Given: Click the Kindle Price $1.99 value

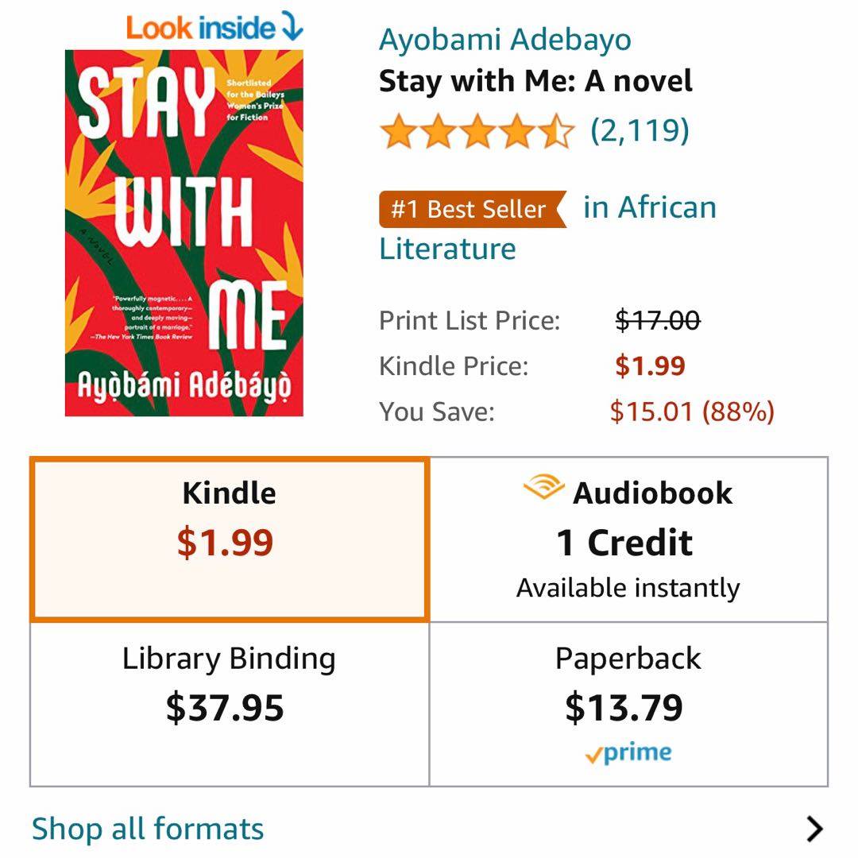Looking at the screenshot, I should 650,365.
